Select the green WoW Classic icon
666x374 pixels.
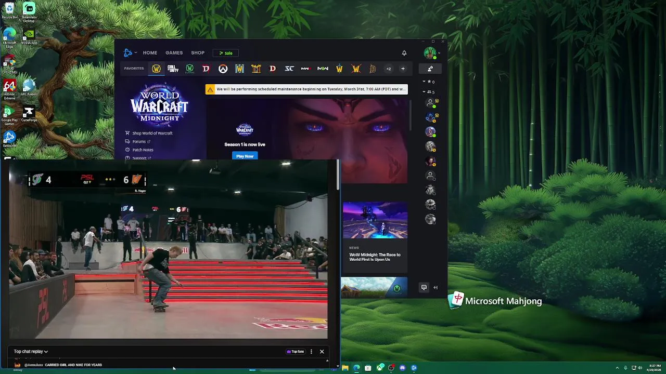tap(189, 69)
